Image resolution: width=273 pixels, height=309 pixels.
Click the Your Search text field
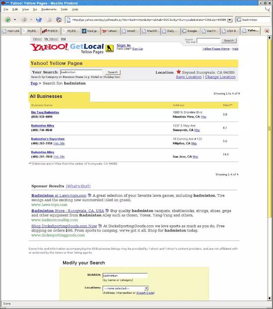81,72
